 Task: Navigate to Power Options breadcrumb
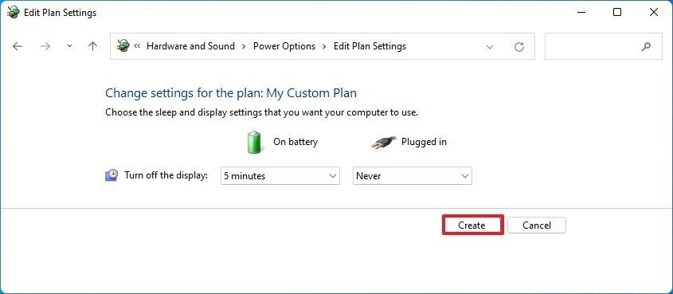click(284, 46)
